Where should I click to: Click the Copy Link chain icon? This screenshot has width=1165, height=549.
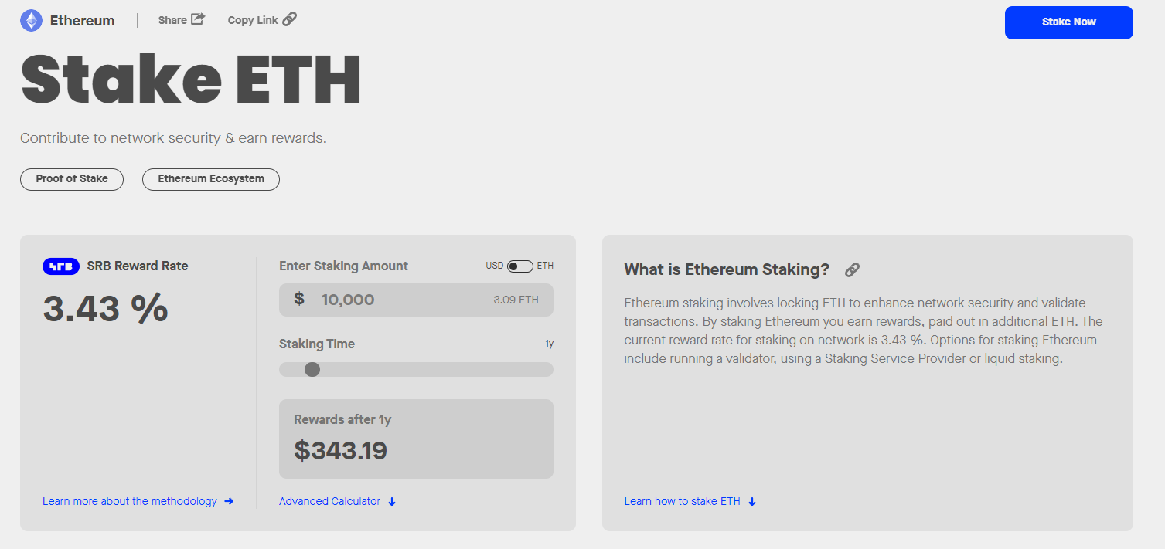[x=289, y=19]
